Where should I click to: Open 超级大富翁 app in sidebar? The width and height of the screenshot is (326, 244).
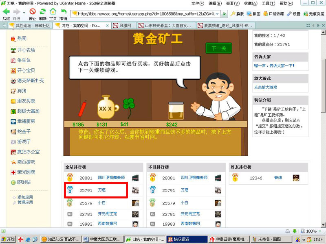click(25, 111)
